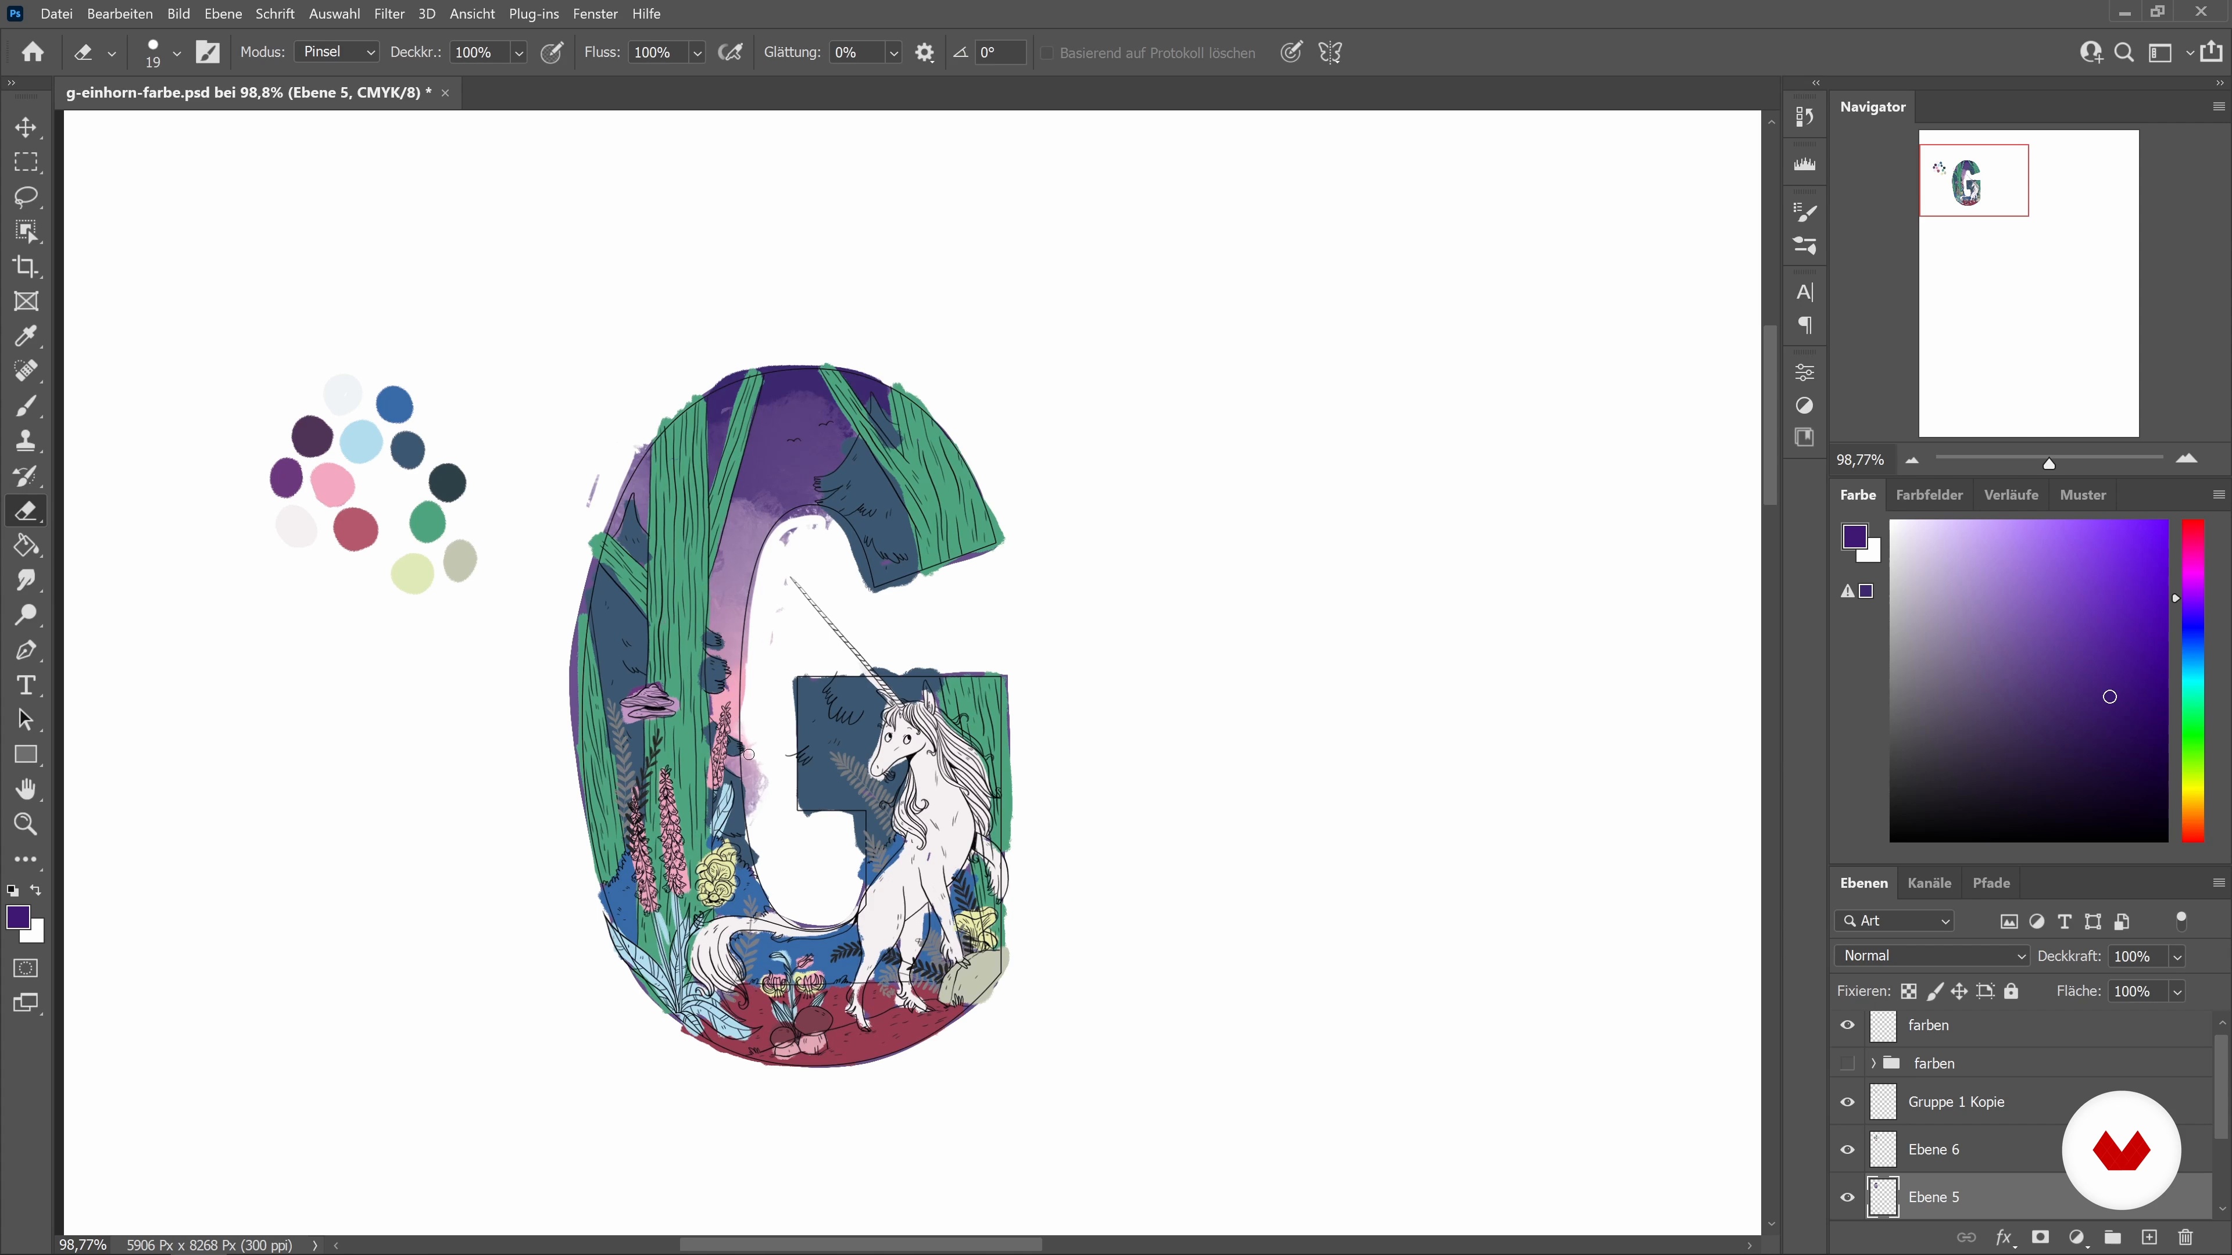Switch to the Kanäle tab
This screenshot has height=1255, width=2232.
[1929, 883]
